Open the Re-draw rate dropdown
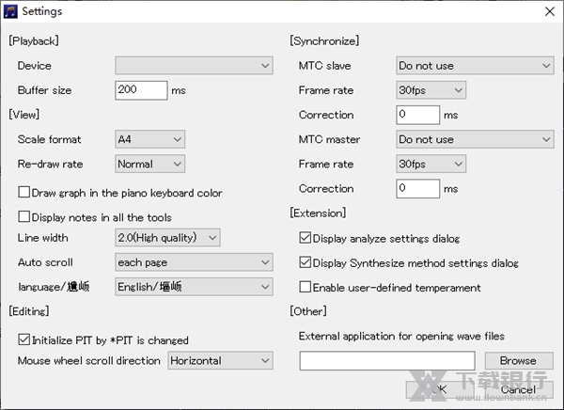Image resolution: width=564 pixels, height=410 pixels. pos(149,164)
